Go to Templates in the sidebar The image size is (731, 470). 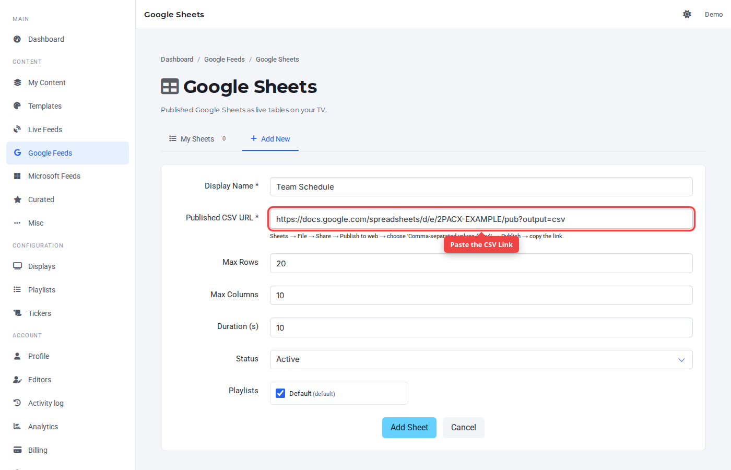point(68,106)
